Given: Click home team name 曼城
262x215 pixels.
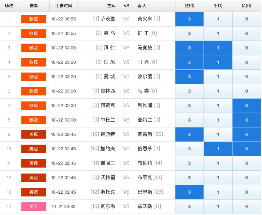Looking at the screenshot, I should (109, 76).
